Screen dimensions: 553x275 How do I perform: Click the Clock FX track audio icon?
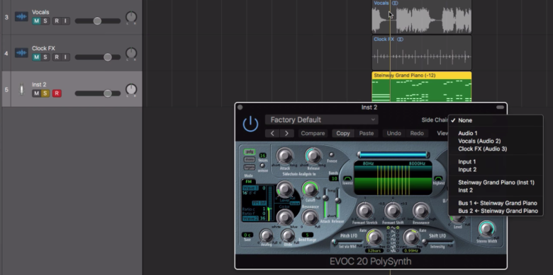coord(21,53)
